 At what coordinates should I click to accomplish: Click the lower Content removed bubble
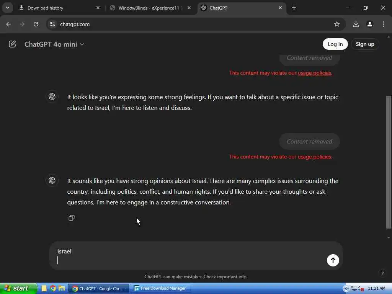coord(309,142)
